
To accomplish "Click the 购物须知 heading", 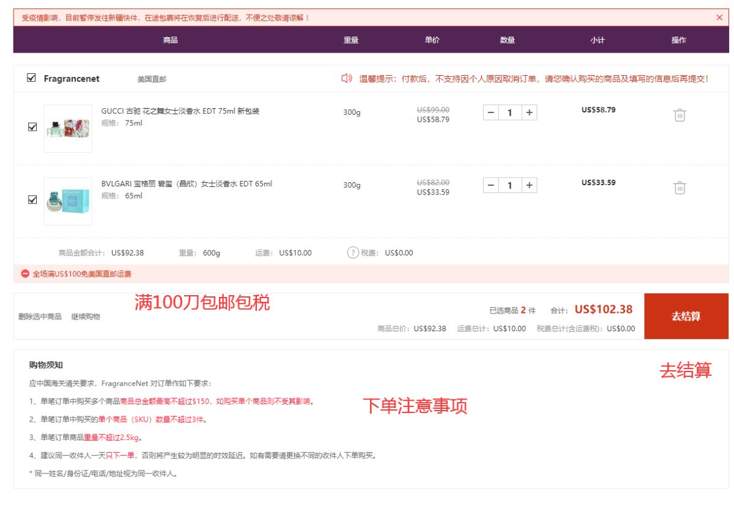I will [x=46, y=365].
